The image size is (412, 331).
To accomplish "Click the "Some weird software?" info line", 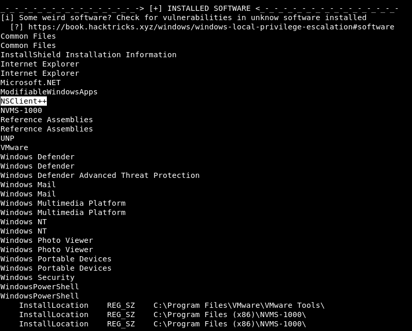I will point(183,18).
